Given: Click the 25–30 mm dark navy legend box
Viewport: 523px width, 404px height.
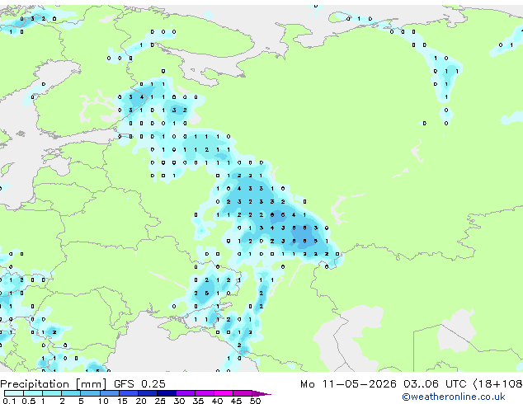Looking at the screenshot, I should click(167, 393).
